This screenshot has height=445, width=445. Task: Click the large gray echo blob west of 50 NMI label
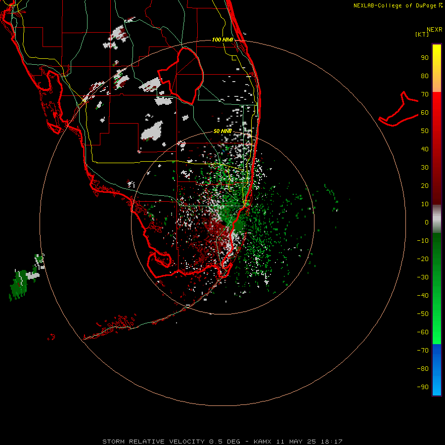coord(152,131)
